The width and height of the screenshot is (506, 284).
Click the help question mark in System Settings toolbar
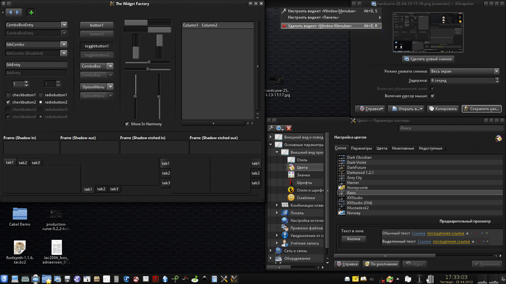point(280,128)
